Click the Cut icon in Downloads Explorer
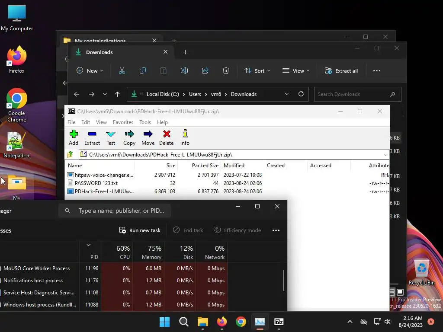Viewport: 443px width, 332px height. (122, 70)
